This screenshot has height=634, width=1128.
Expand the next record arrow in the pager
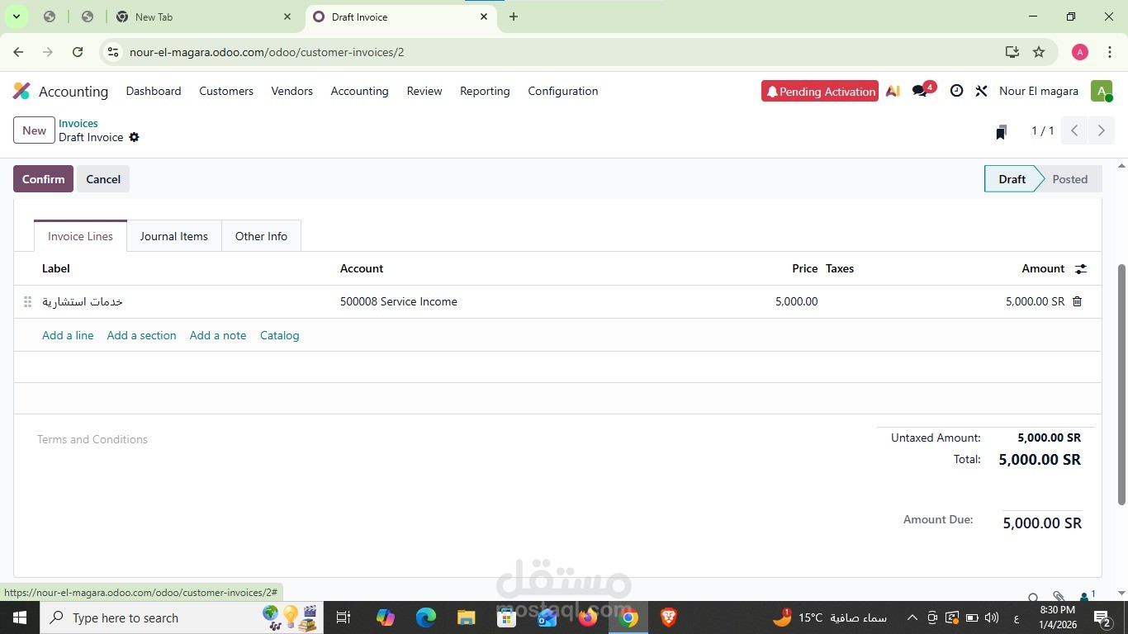tap(1102, 130)
